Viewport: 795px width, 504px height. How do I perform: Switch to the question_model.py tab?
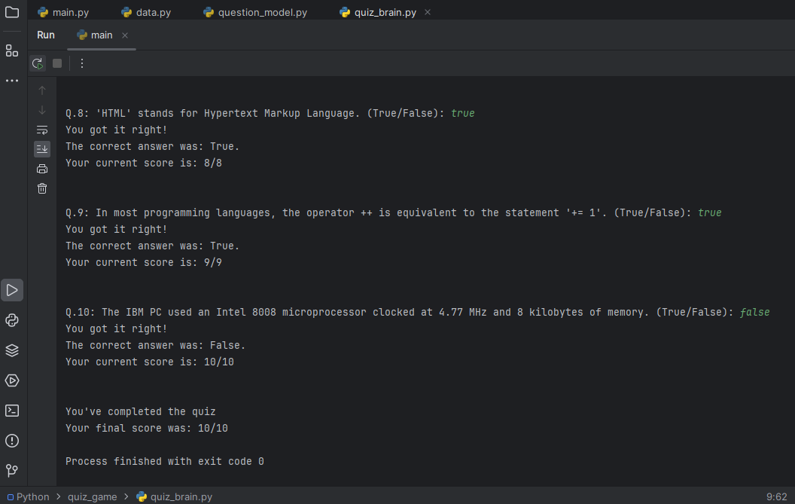click(x=255, y=13)
